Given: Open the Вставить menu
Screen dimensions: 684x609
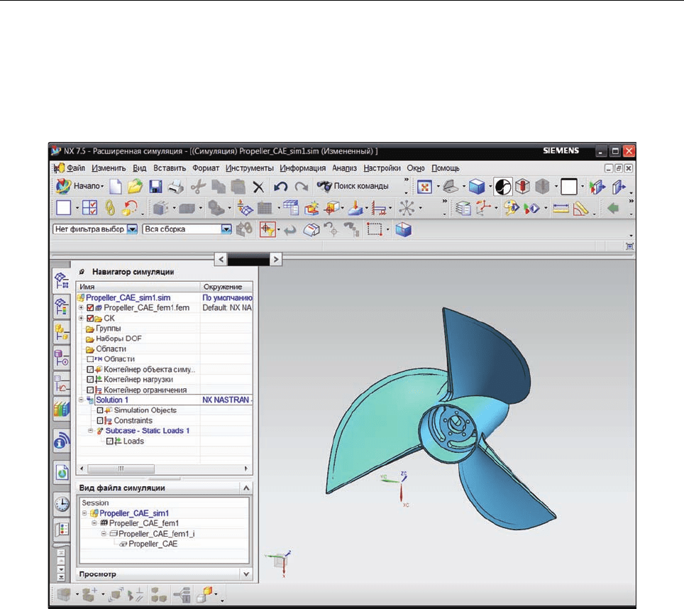Looking at the screenshot, I should 170,168.
